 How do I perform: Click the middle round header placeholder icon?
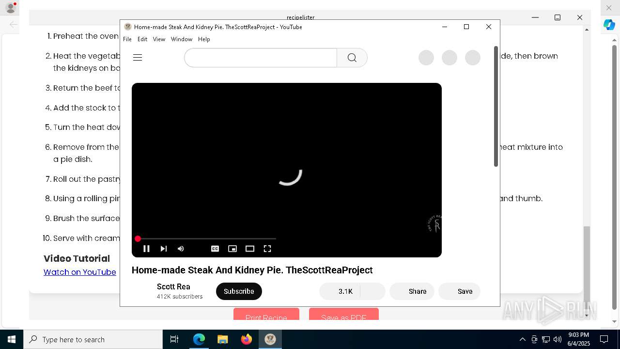tap(449, 58)
